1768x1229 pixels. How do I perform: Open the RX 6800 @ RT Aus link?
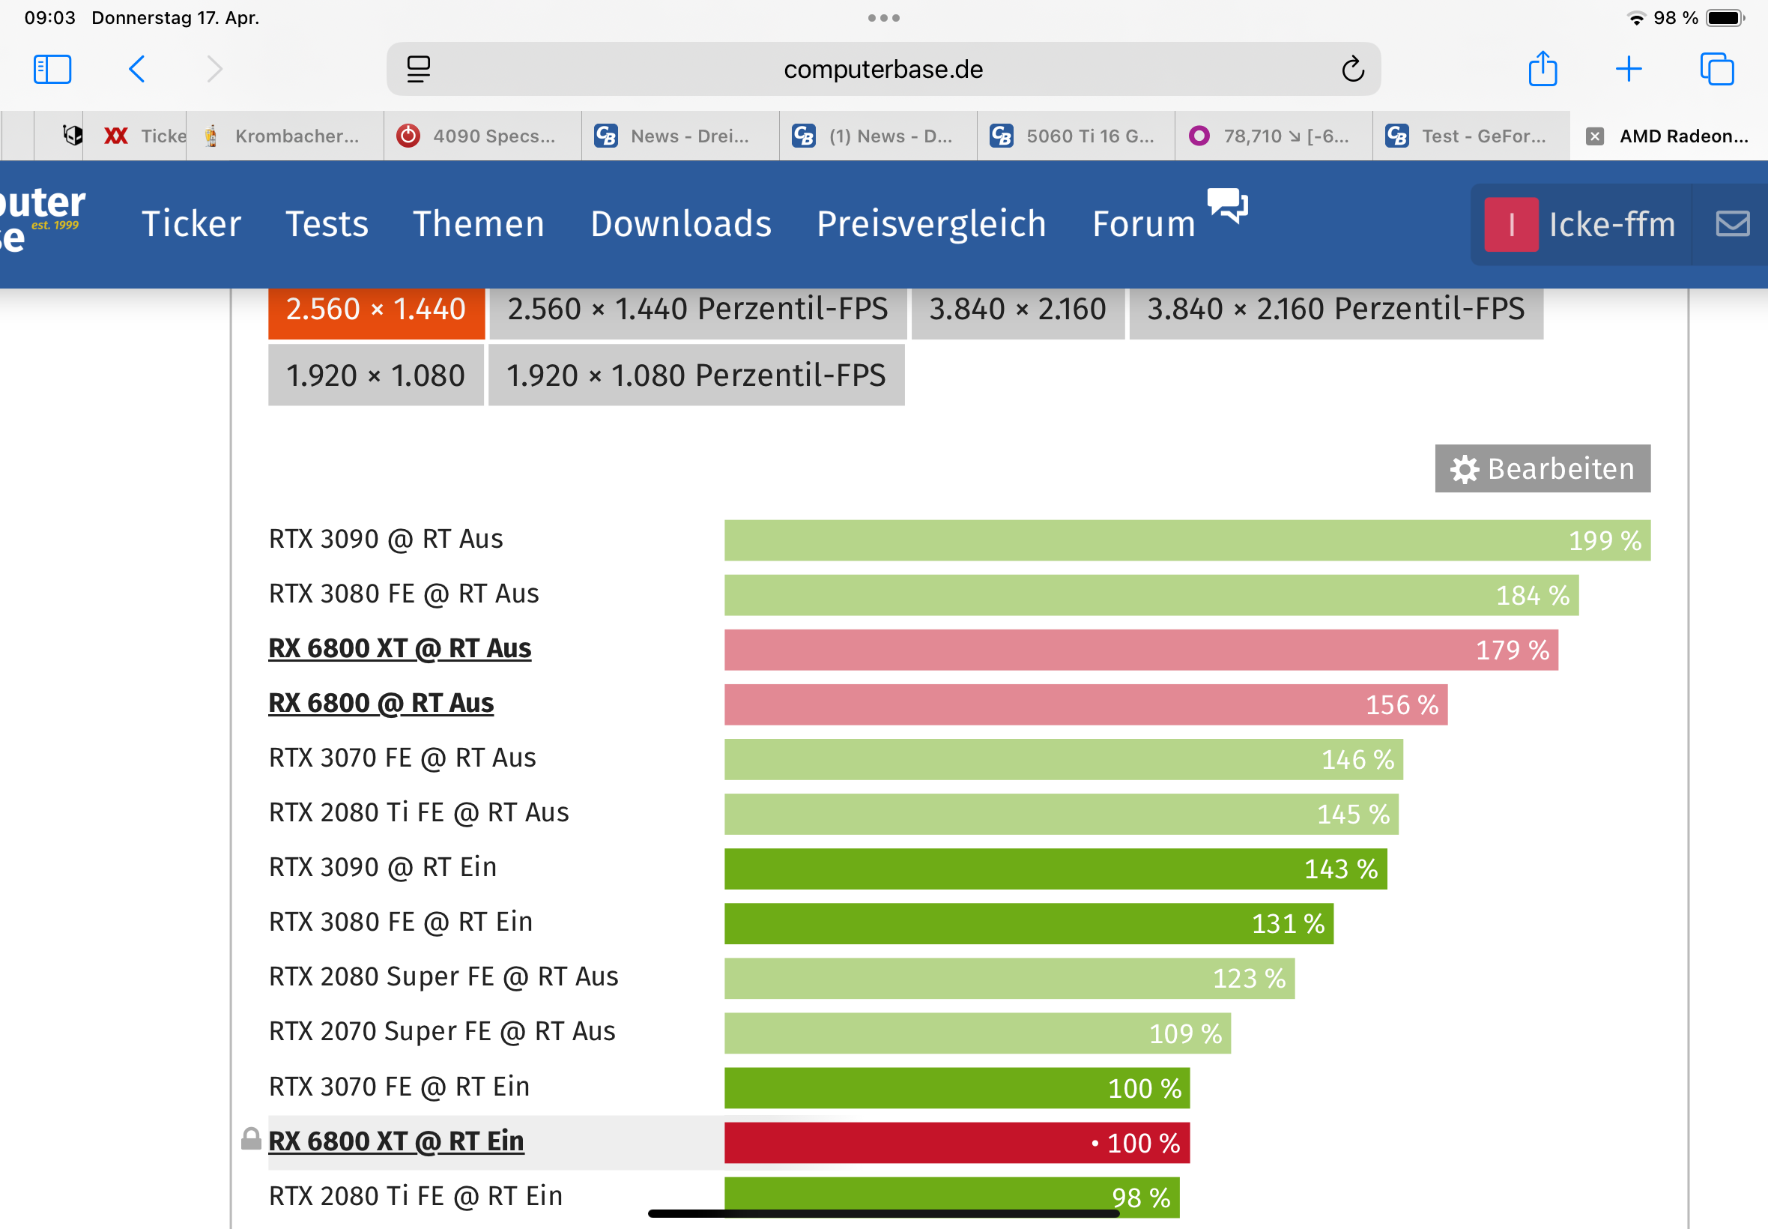click(x=381, y=703)
